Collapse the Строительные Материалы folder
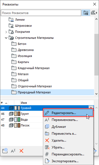Screen dimensions: 99x165 (6, 38)
